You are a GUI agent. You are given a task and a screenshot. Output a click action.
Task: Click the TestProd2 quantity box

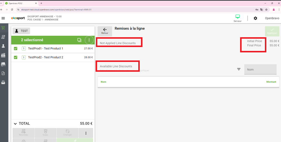tap(24, 57)
